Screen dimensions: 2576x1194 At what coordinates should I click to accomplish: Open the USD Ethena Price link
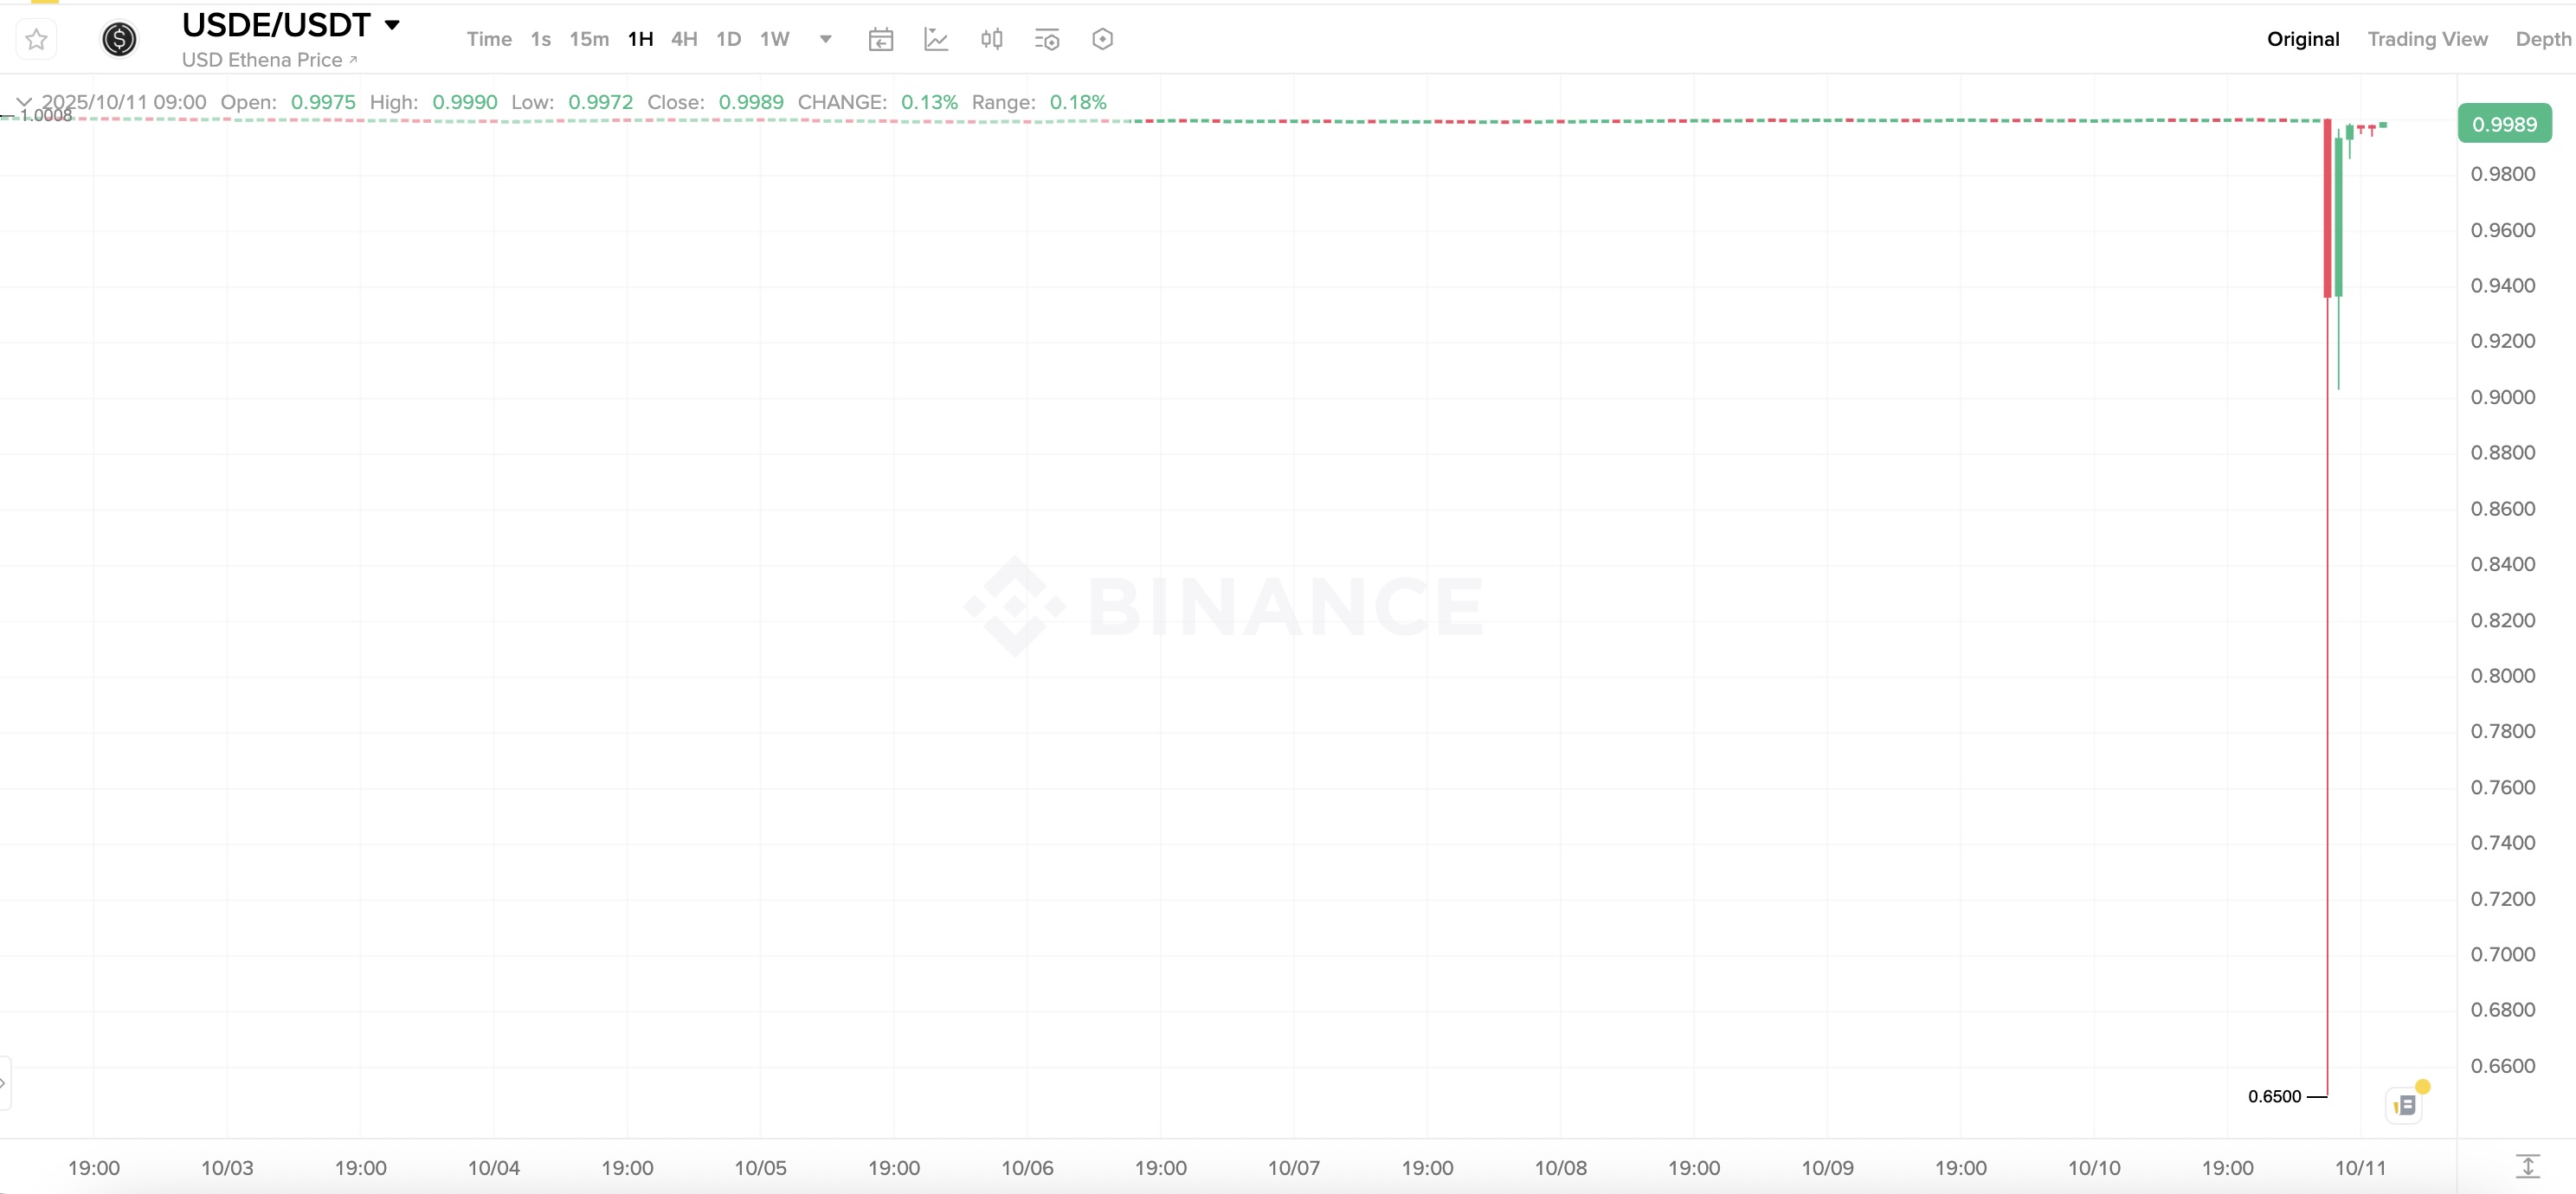268,60
